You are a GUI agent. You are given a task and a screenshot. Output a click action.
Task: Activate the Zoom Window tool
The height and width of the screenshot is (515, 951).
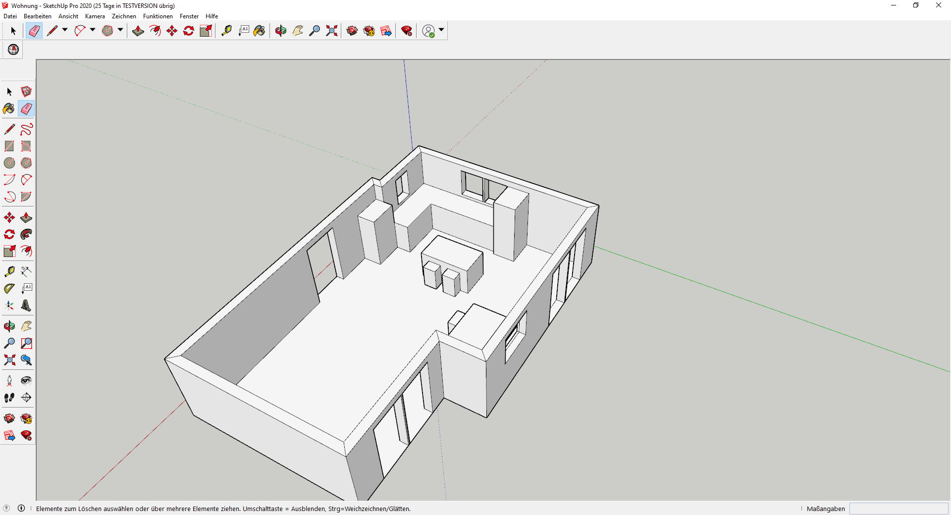[x=26, y=343]
